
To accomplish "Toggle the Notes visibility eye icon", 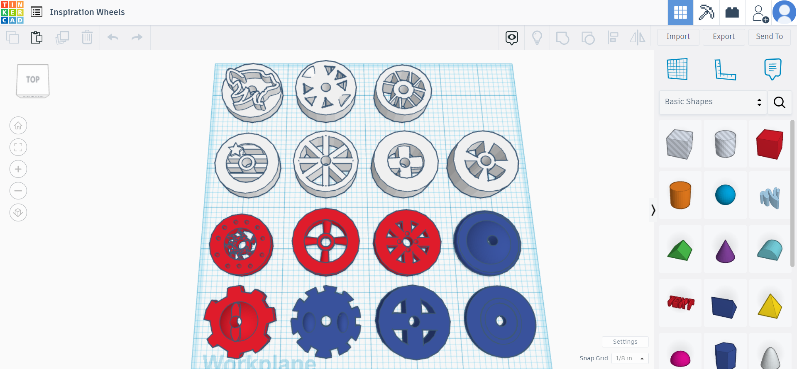I will pyautogui.click(x=512, y=38).
